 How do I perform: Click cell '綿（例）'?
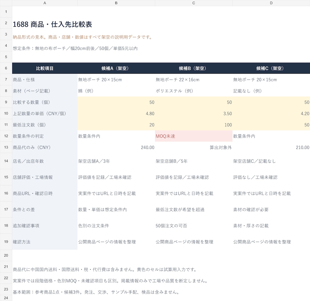pyautogui.click(x=116, y=91)
